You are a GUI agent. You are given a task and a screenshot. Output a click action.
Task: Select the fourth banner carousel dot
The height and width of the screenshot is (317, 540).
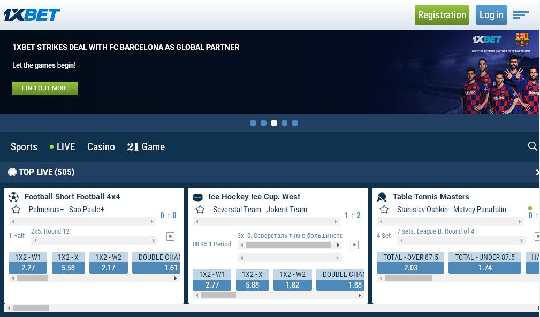tap(285, 123)
